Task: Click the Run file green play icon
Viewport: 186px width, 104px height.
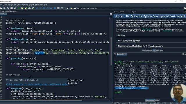Action: (x=19, y=8)
